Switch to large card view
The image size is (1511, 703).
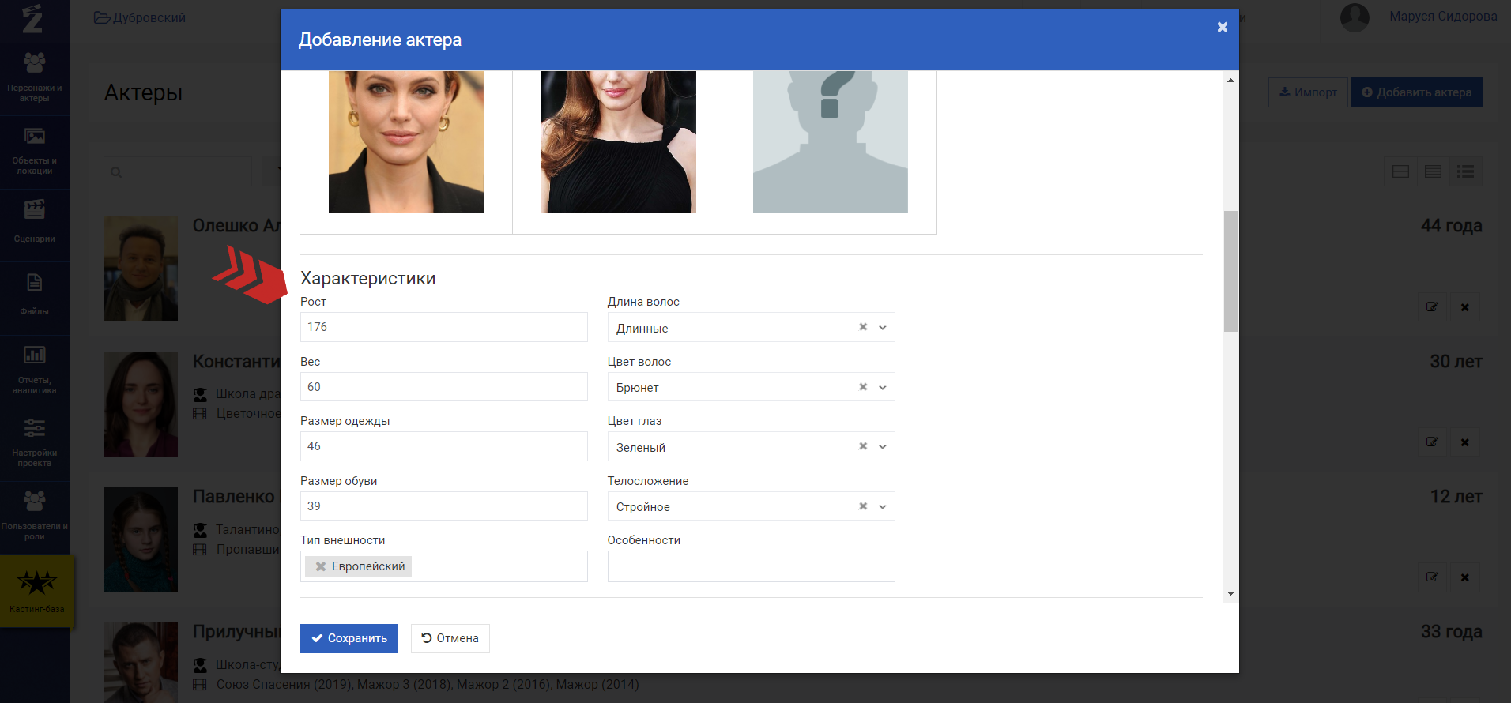1400,171
